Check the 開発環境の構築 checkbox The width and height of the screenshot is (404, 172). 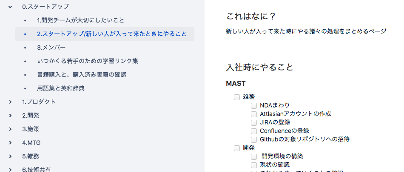pyautogui.click(x=254, y=156)
